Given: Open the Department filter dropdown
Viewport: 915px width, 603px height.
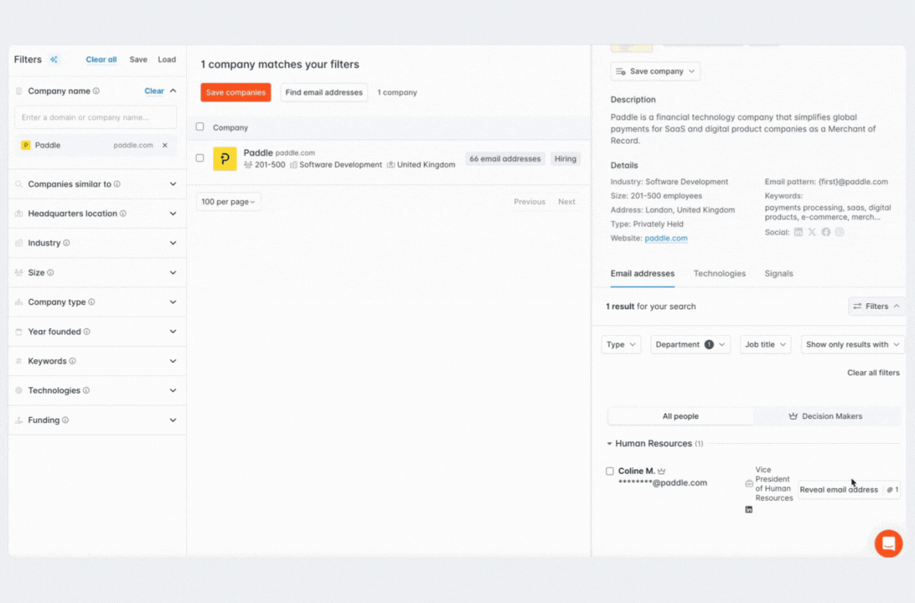Looking at the screenshot, I should 690,345.
